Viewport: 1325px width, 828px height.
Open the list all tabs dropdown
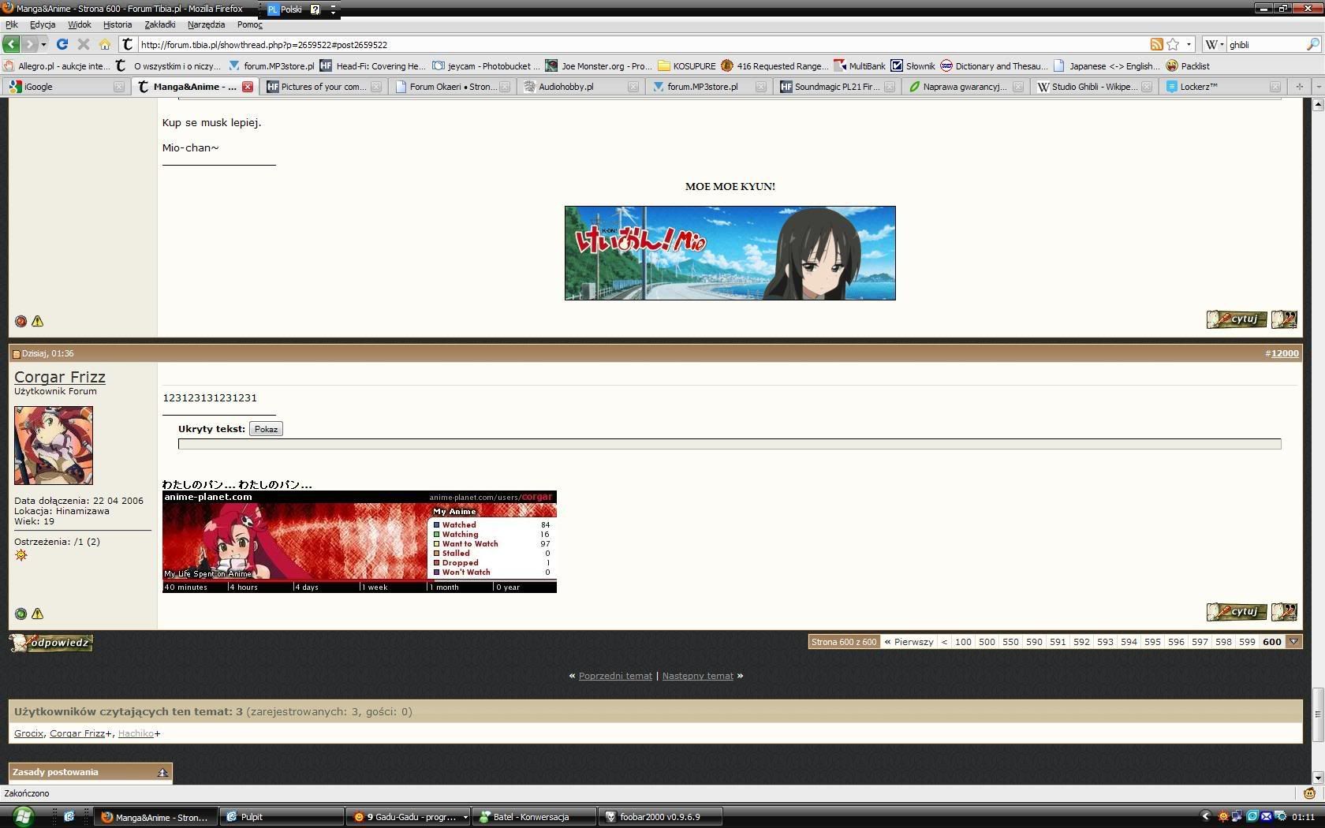click(1318, 86)
